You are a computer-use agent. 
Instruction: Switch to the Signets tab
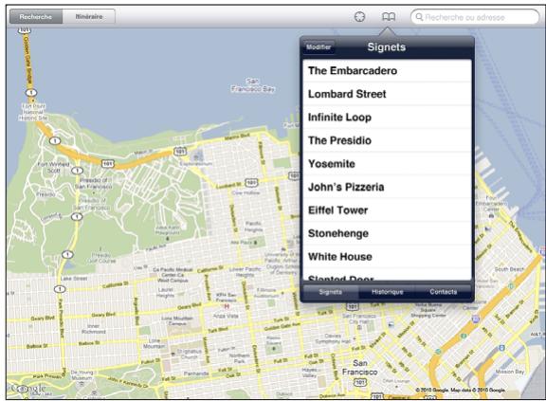click(x=331, y=292)
